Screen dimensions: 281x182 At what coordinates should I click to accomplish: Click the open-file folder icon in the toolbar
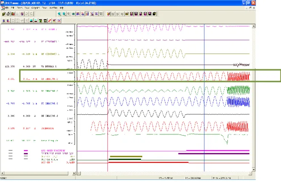[4, 14]
